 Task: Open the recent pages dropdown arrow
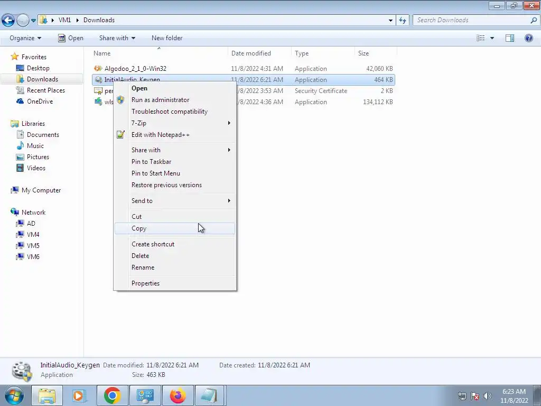[33, 21]
